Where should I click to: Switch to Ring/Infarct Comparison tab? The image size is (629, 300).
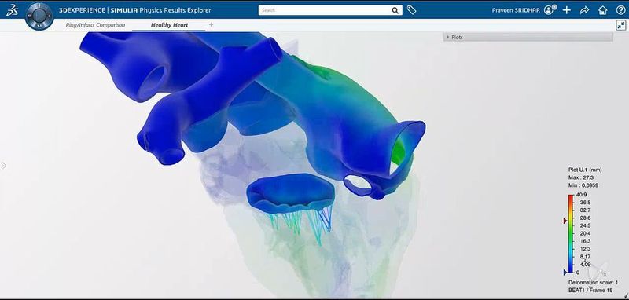pyautogui.click(x=95, y=25)
